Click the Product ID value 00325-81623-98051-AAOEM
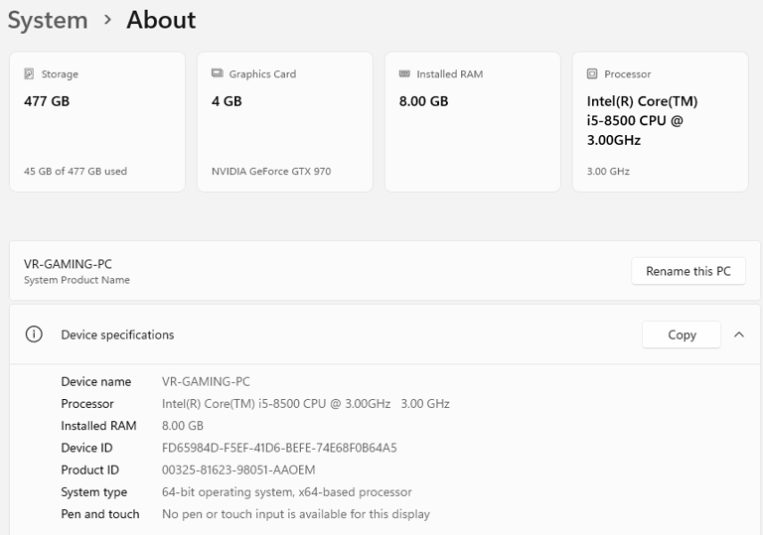Image resolution: width=763 pixels, height=535 pixels. (238, 469)
